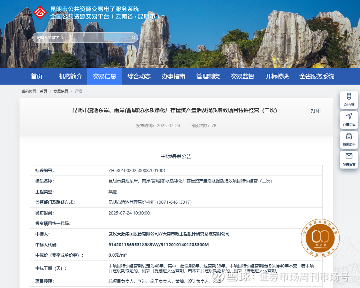Click the orange blockchain certificate seal
Viewport: 360px width, 288px height.
[x=320, y=238]
